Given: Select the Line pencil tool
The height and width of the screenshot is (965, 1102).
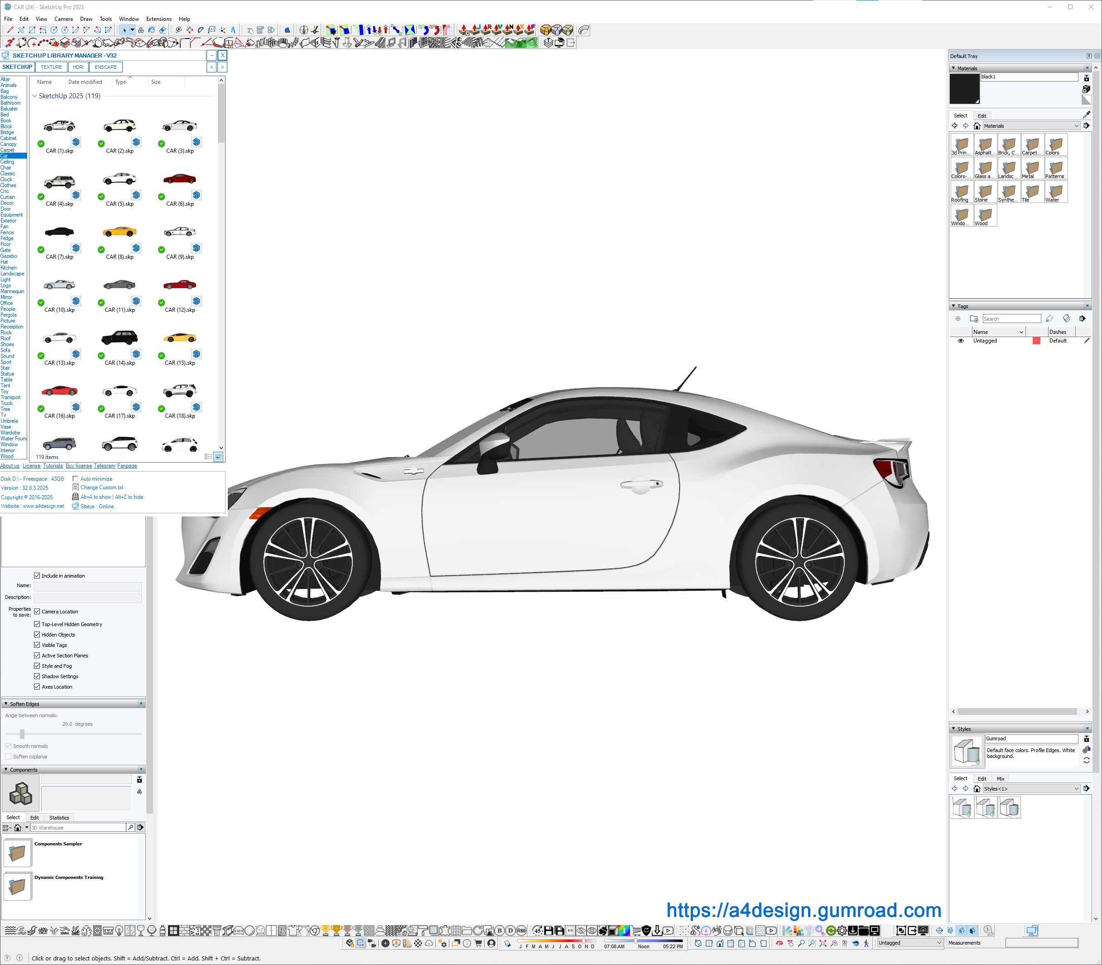Looking at the screenshot, I should coord(10,30).
